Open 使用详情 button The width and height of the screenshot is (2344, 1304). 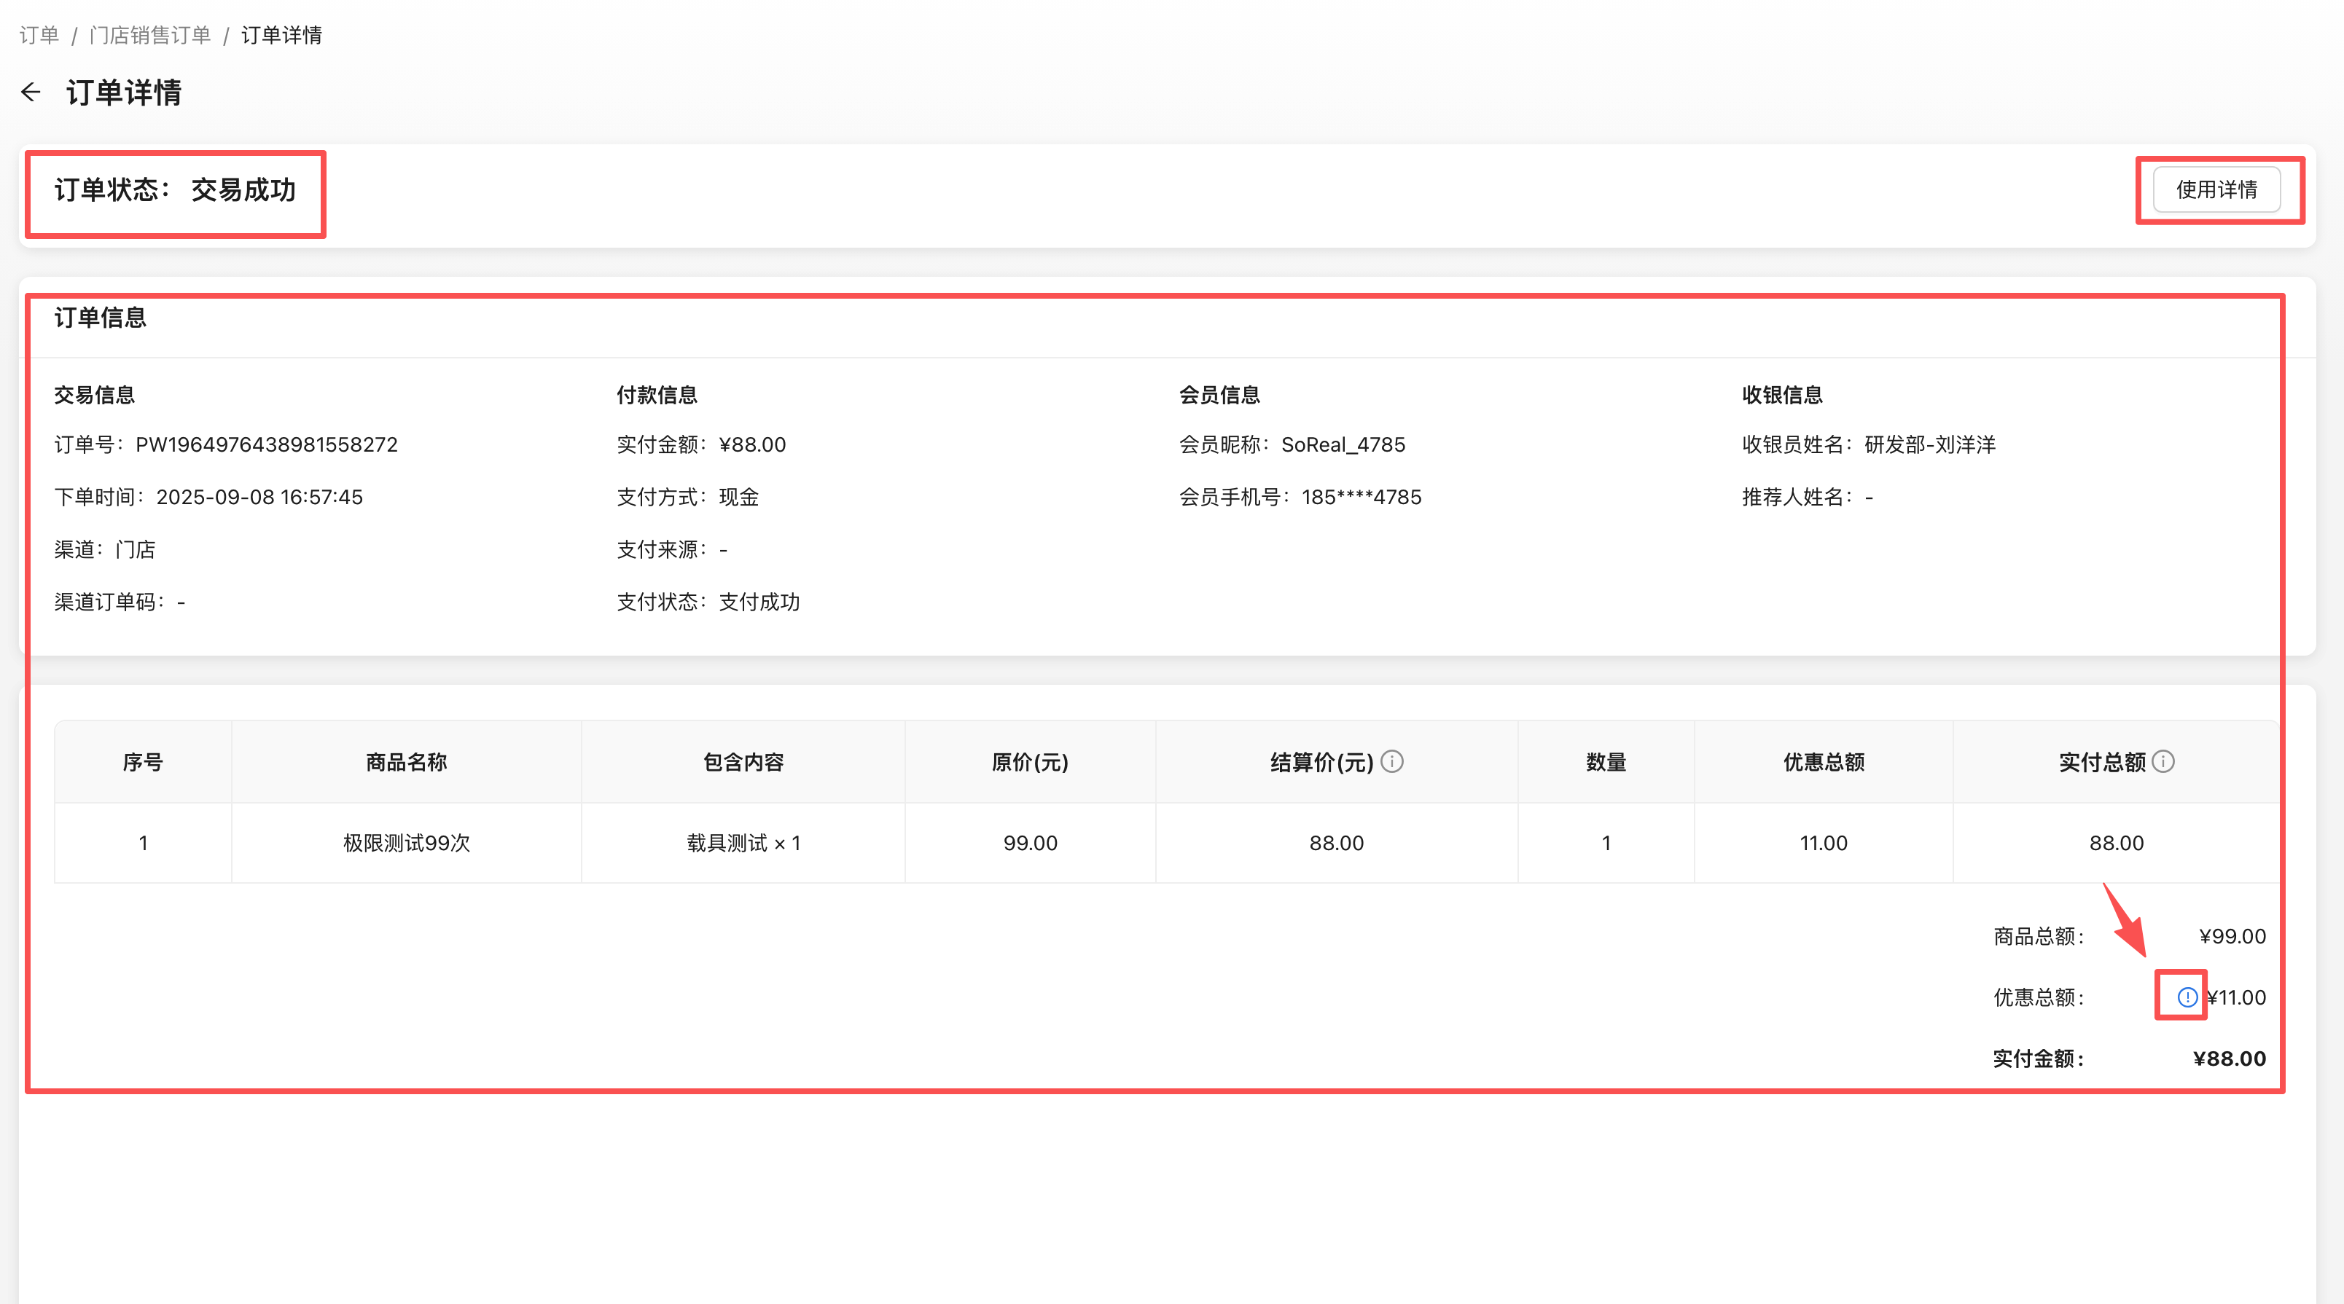pyautogui.click(x=2216, y=189)
